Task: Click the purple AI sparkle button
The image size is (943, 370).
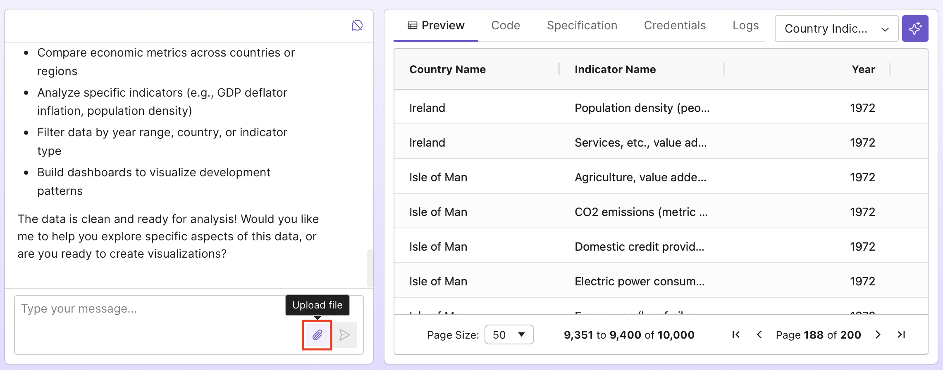Action: [915, 28]
